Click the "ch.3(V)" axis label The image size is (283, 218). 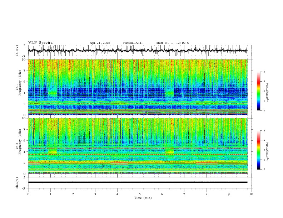click(x=17, y=183)
